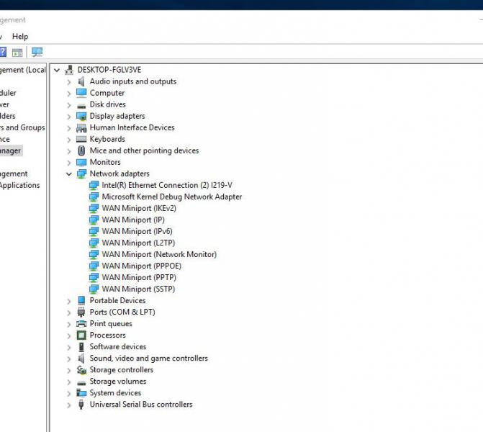The image size is (483, 432).
Task: Click the Audio inputs and outputs speaker icon
Action: (x=81, y=81)
